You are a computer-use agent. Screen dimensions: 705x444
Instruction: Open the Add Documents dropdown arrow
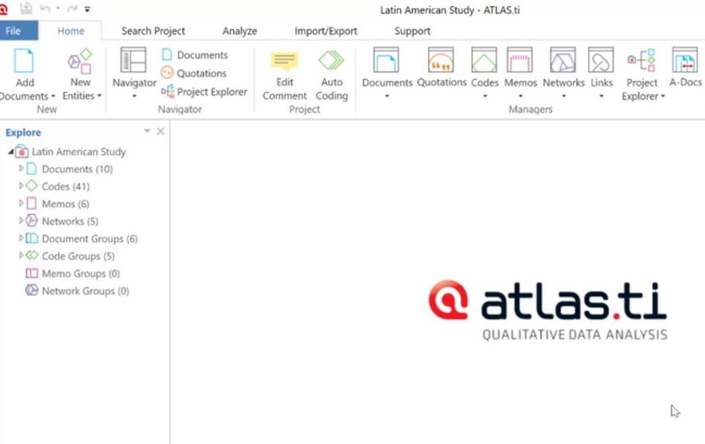pos(53,96)
